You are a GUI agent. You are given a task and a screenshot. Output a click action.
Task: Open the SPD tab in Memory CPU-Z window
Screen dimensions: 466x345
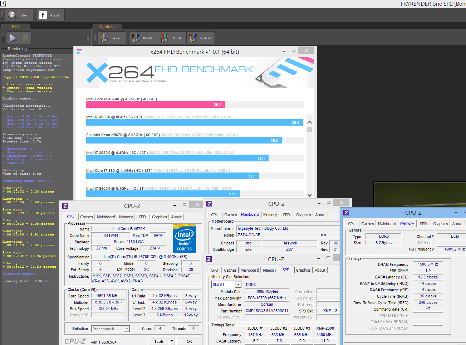tap(423, 224)
